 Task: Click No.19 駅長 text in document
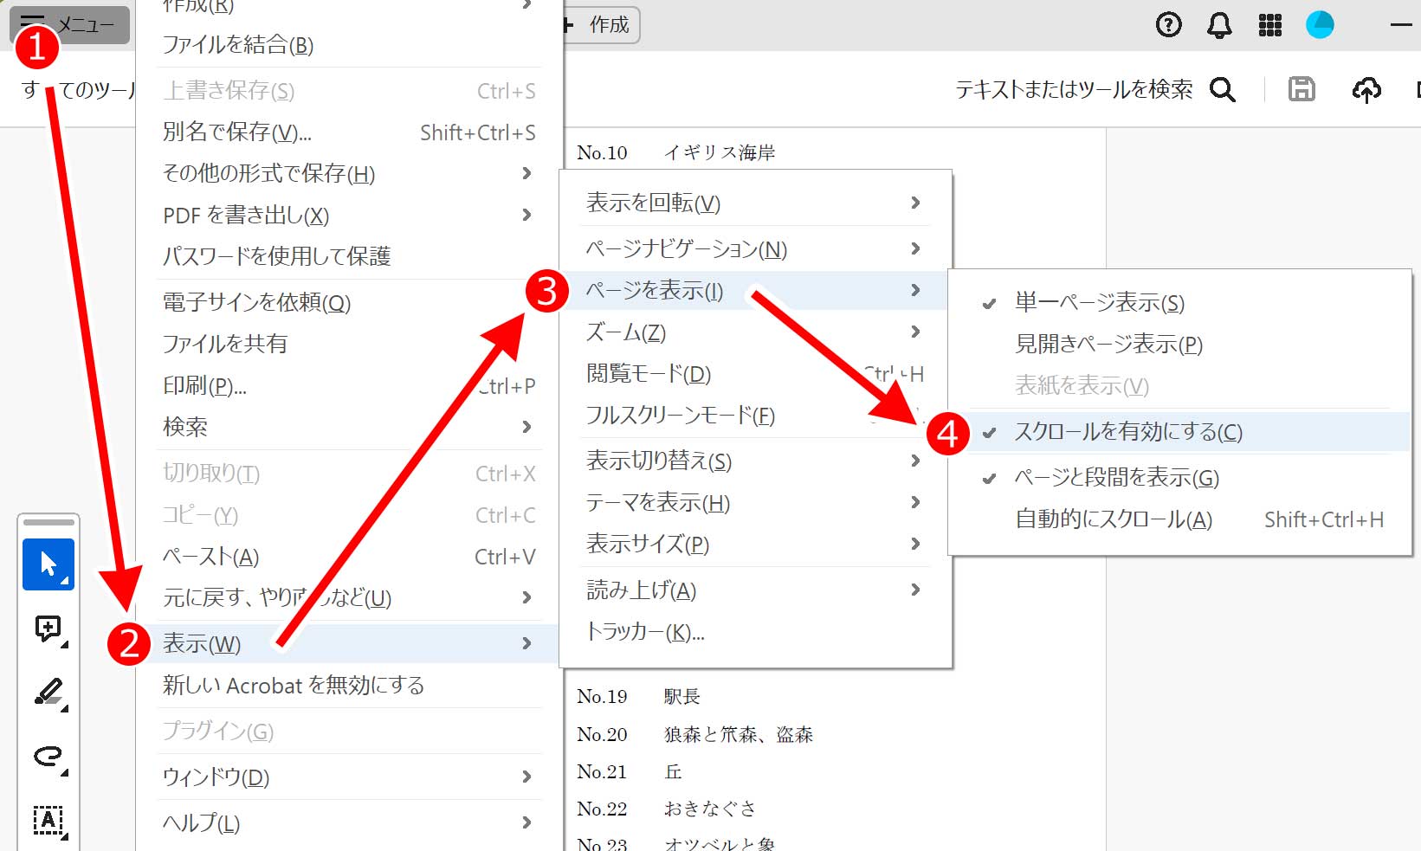(638, 696)
